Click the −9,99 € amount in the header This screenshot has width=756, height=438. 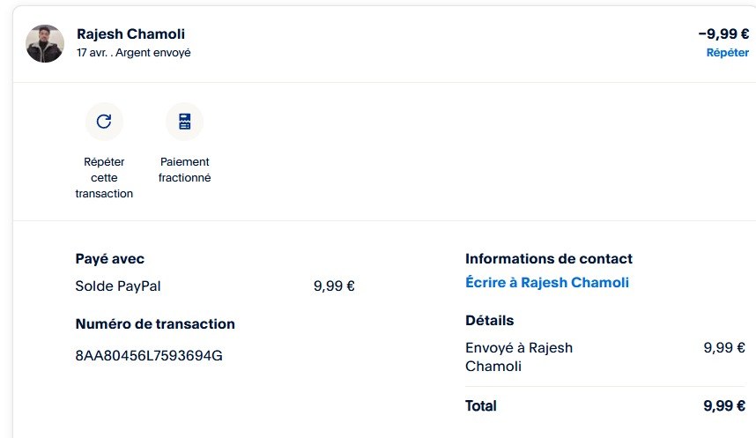(723, 34)
